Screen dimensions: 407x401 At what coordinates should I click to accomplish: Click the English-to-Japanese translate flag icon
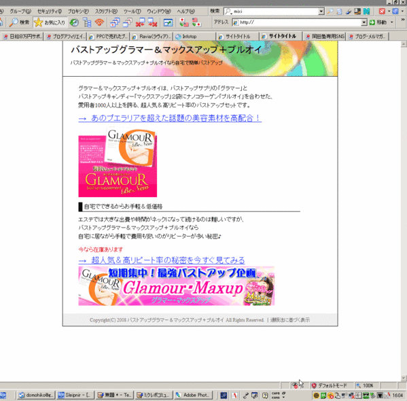pos(196,22)
